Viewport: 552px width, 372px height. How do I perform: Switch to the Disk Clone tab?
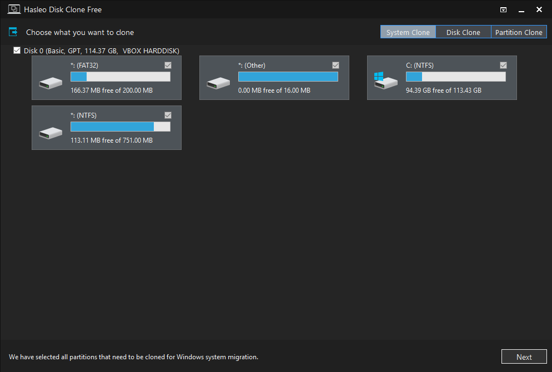pyautogui.click(x=463, y=32)
